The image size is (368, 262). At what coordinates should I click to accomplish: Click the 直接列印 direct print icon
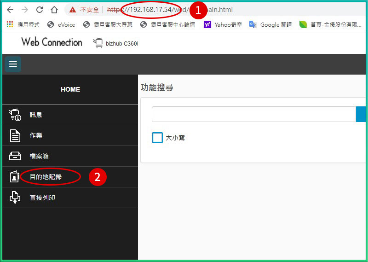click(15, 198)
